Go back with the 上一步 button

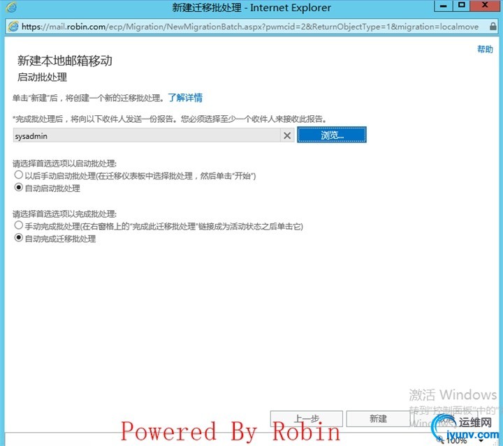307,419
